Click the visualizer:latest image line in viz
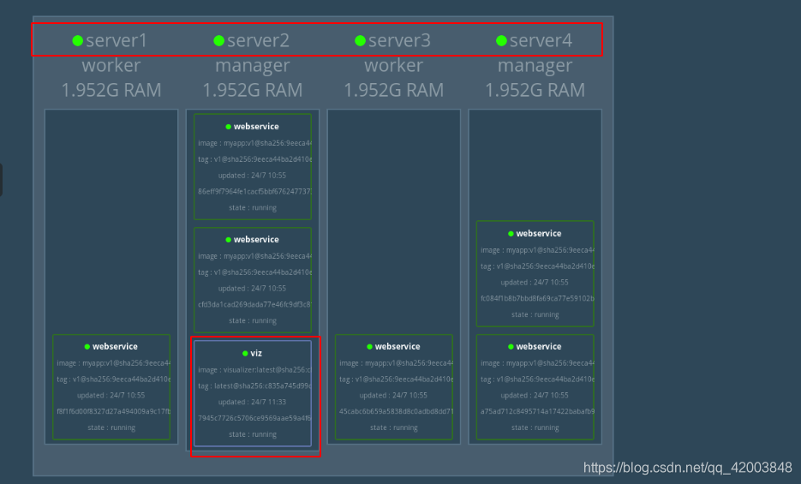Screen dimensions: 801x484 (254, 370)
